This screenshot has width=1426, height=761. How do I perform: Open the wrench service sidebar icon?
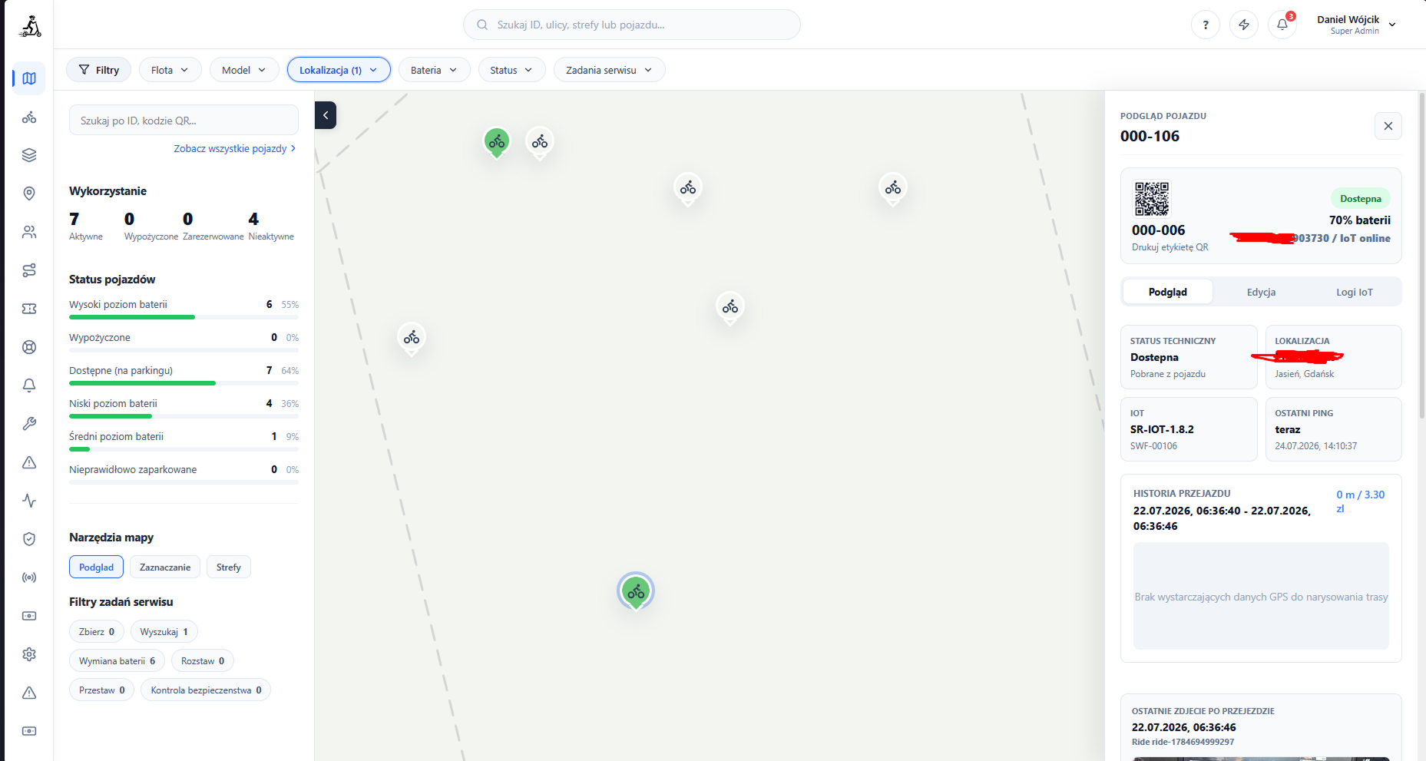click(29, 424)
